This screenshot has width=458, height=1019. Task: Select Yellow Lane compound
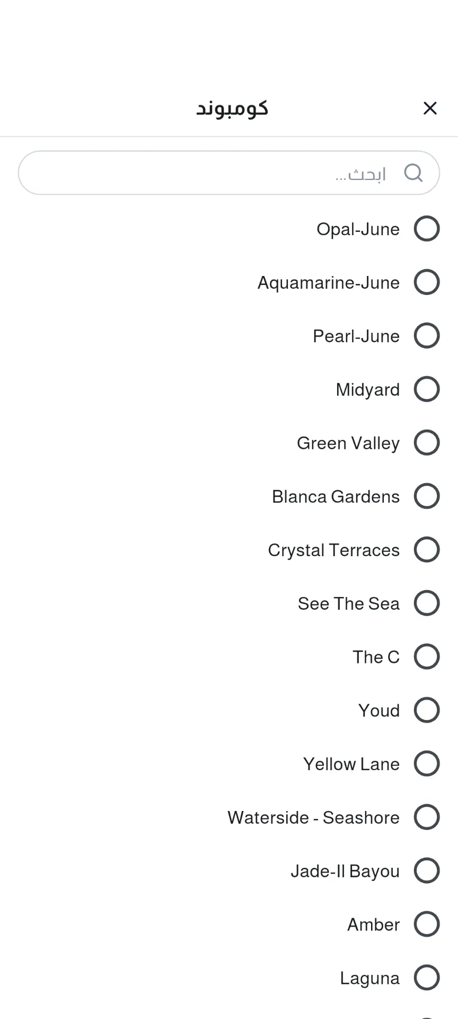point(427,764)
